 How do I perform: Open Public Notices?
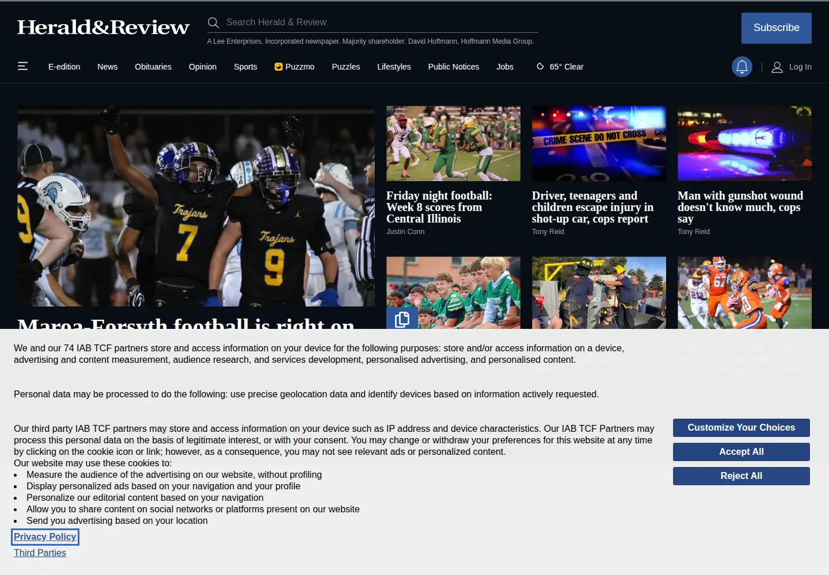coord(454,67)
